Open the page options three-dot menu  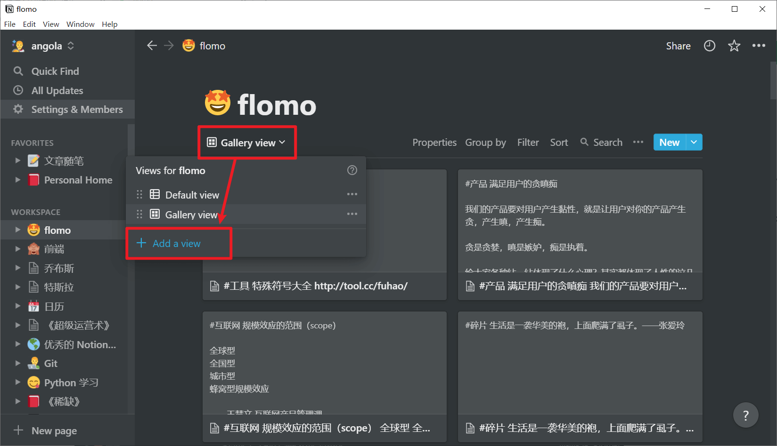759,46
